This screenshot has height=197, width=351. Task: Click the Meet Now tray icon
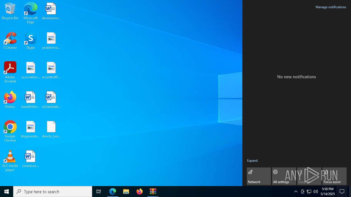pos(302,192)
